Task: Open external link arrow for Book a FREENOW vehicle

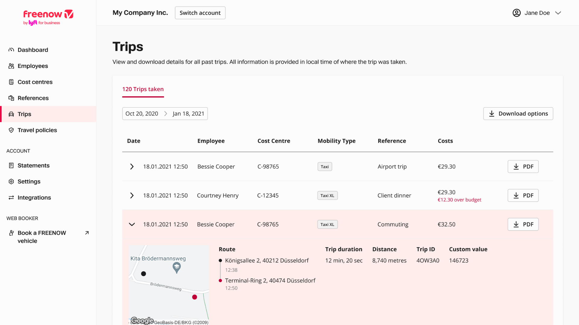Action: (x=87, y=233)
